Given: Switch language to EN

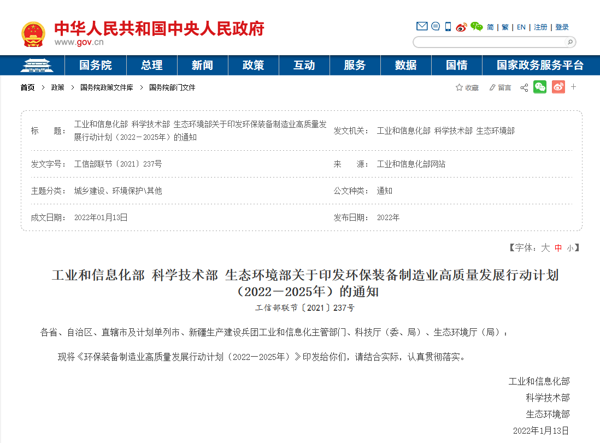Looking at the screenshot, I should click(521, 27).
